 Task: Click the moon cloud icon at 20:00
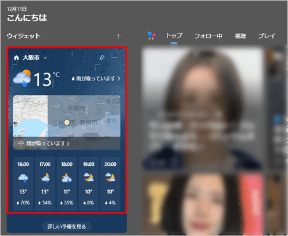click(x=111, y=177)
